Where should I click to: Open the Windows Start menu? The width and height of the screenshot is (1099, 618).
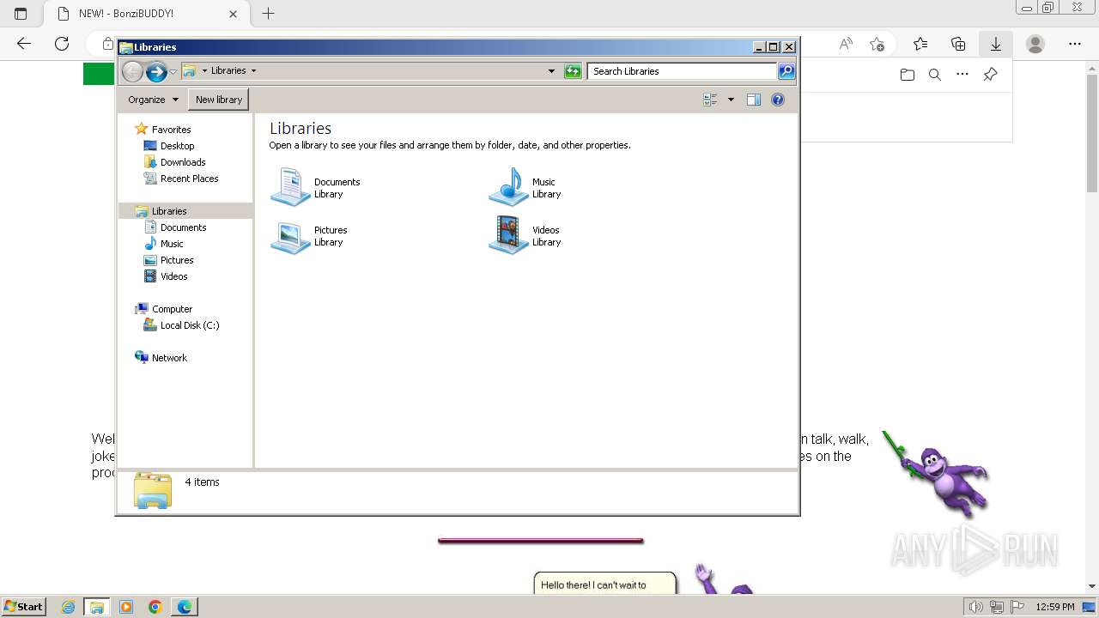[23, 607]
